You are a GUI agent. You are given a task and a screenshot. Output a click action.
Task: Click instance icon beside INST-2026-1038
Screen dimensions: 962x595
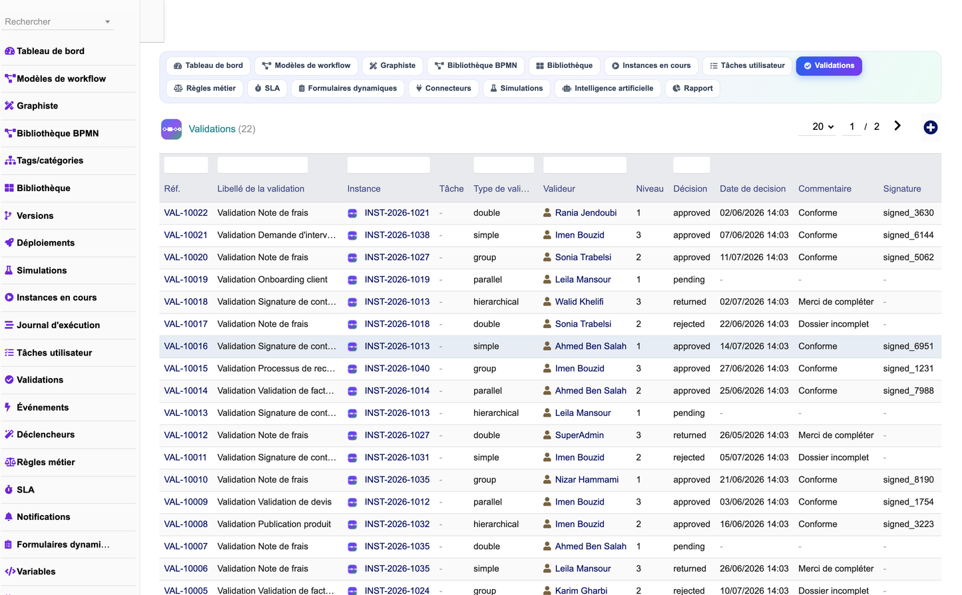pyautogui.click(x=352, y=236)
